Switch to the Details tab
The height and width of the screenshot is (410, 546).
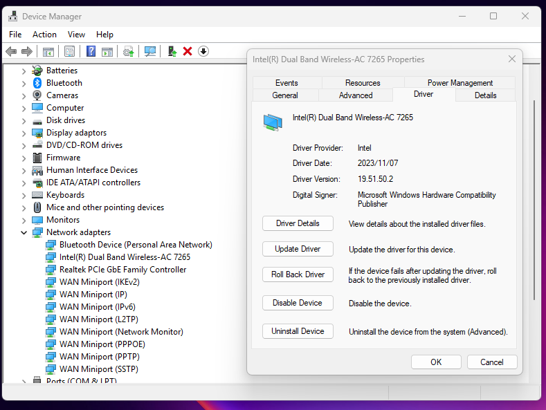click(485, 95)
